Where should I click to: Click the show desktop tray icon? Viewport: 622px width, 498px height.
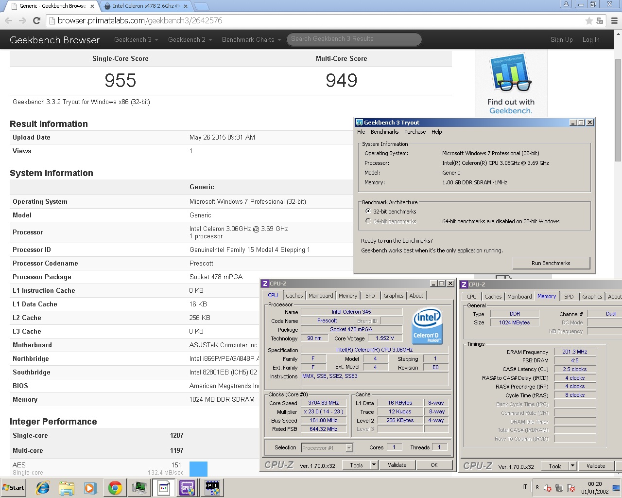(x=616, y=488)
